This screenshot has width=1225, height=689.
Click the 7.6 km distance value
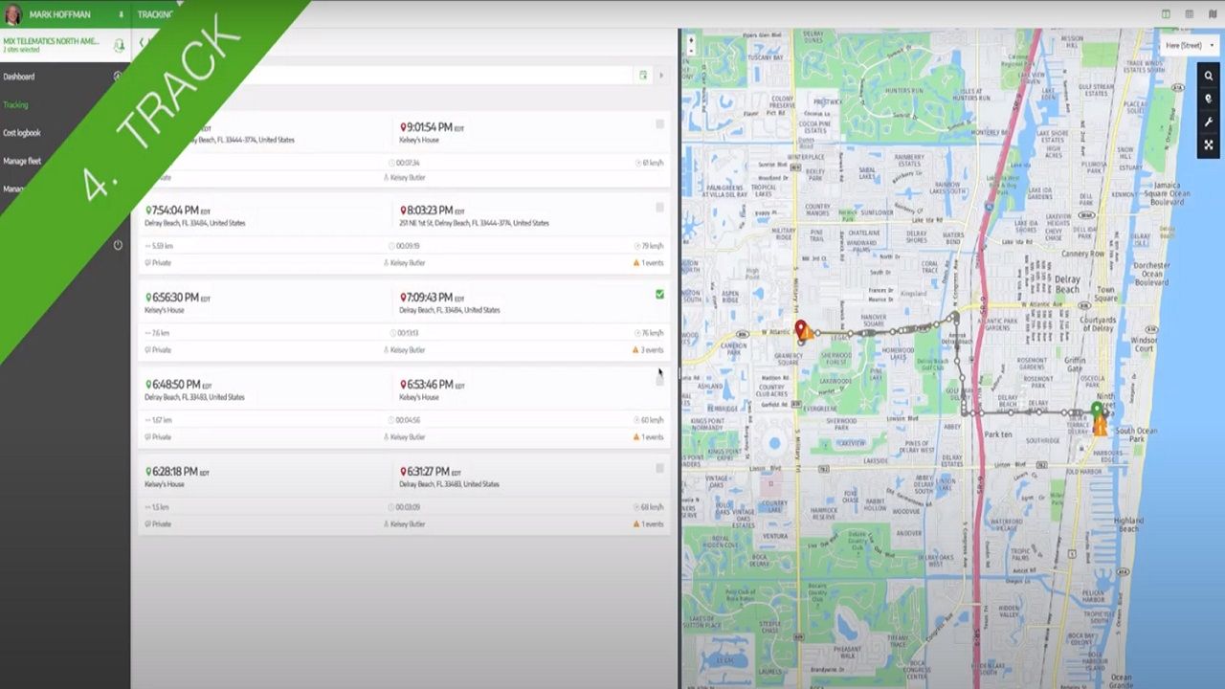161,334
